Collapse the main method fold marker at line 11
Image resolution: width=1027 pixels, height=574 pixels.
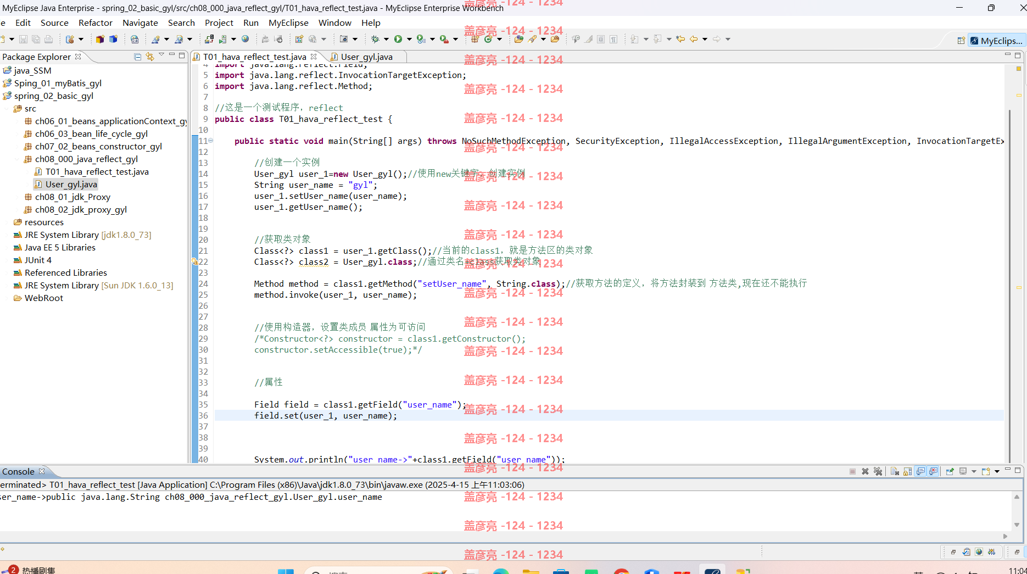(x=210, y=141)
